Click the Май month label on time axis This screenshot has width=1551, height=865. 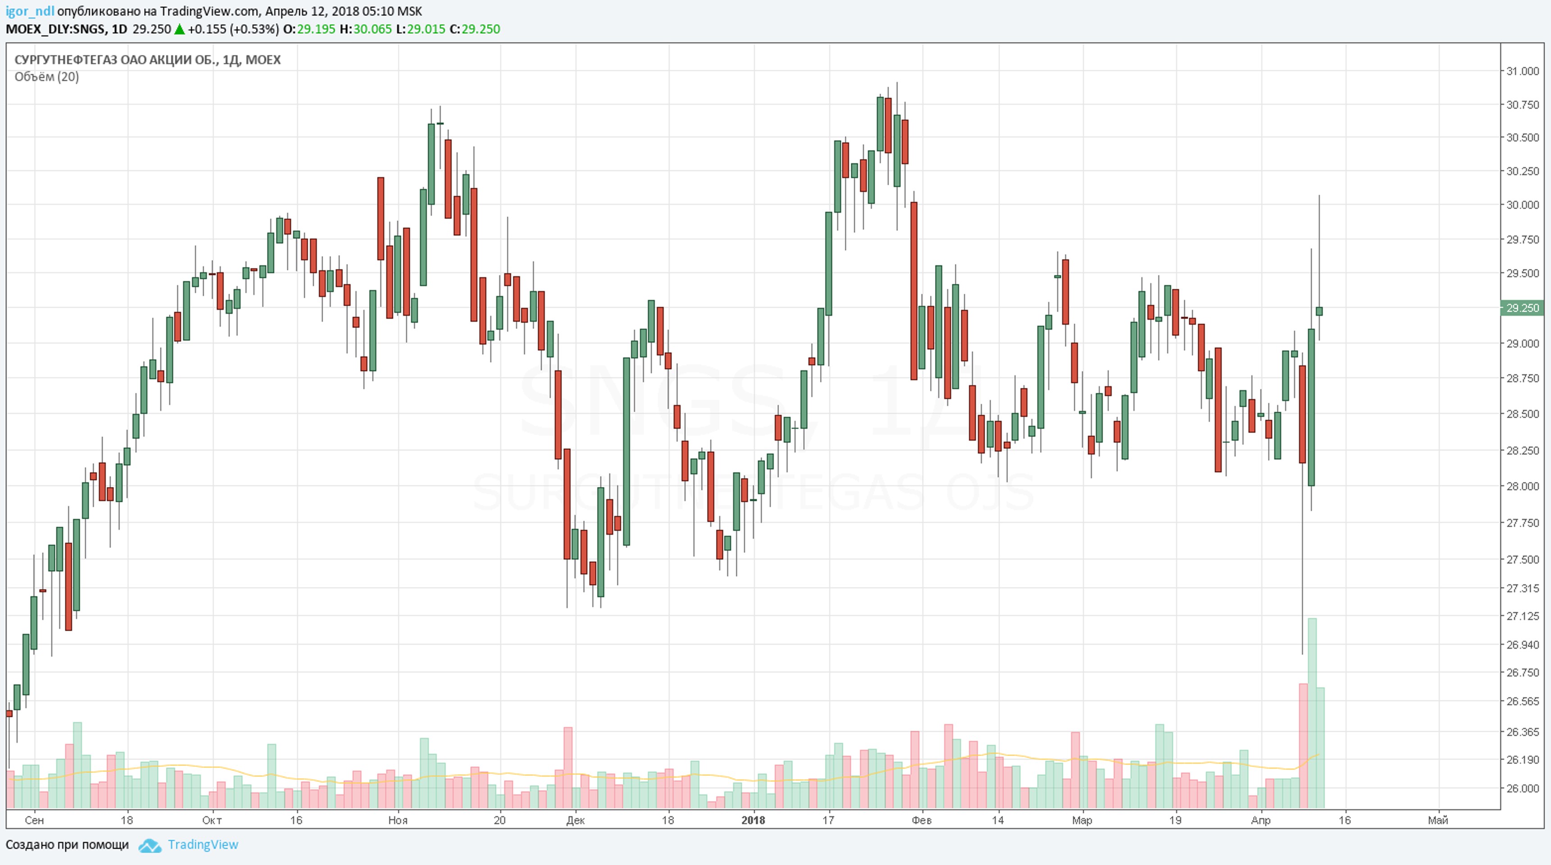click(x=1438, y=820)
